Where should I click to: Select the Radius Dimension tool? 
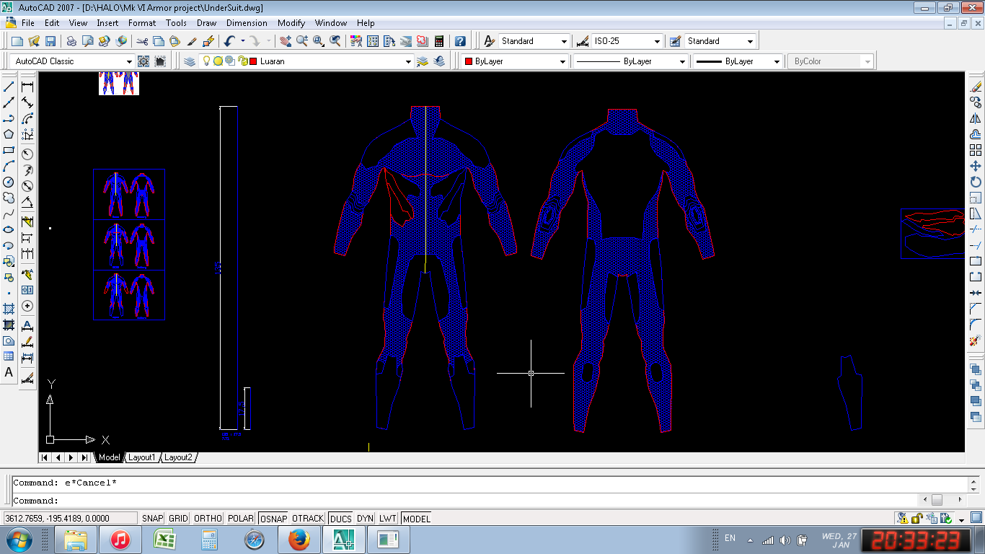click(x=27, y=154)
